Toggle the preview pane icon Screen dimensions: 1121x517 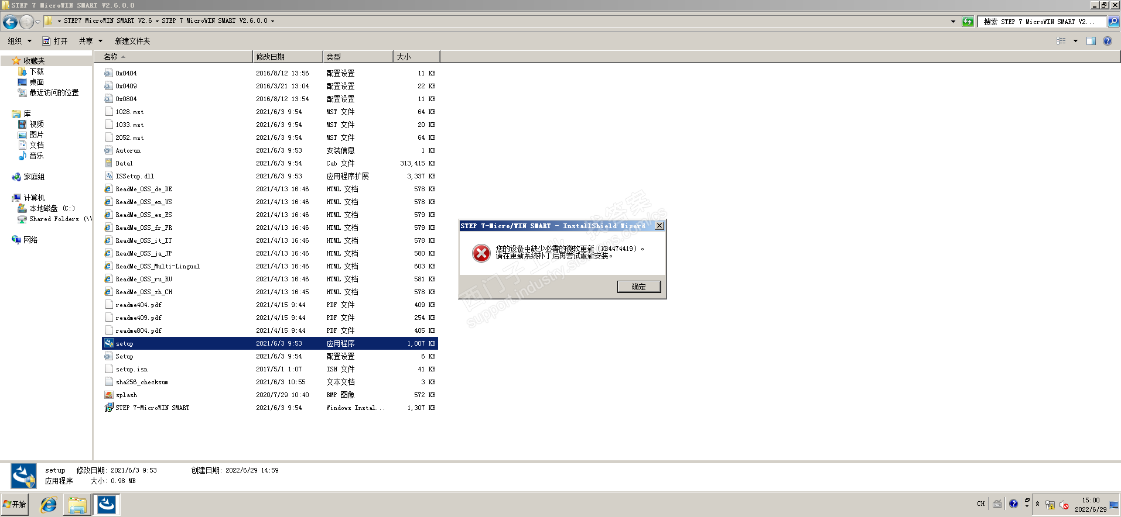point(1091,41)
